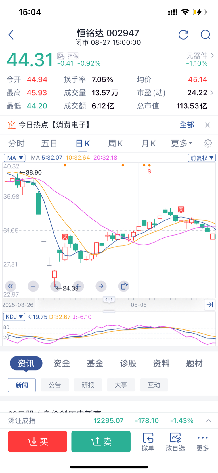Viewport: 218px width, 473px height.
Task: Zoom out chart with minus button
Action: pos(33,286)
